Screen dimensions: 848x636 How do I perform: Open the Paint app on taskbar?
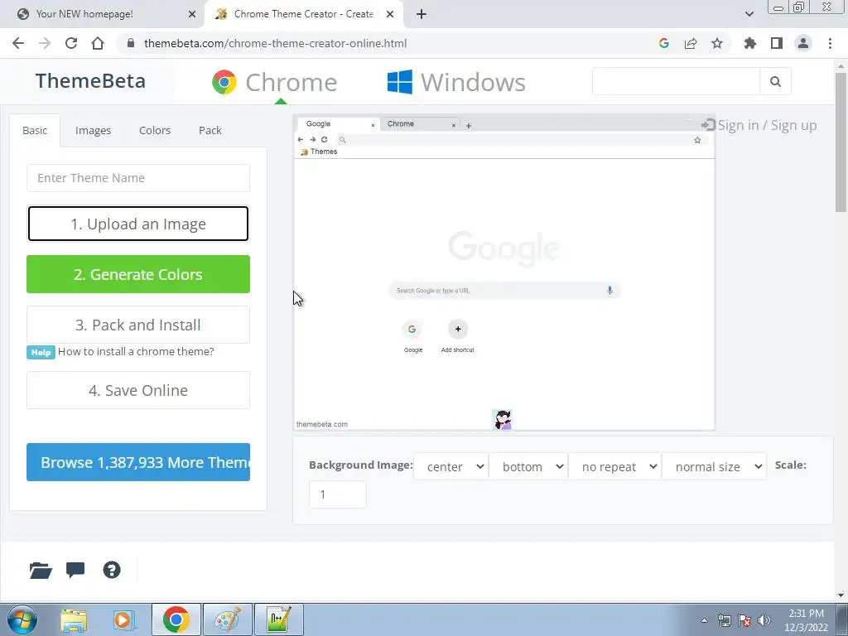tap(228, 620)
